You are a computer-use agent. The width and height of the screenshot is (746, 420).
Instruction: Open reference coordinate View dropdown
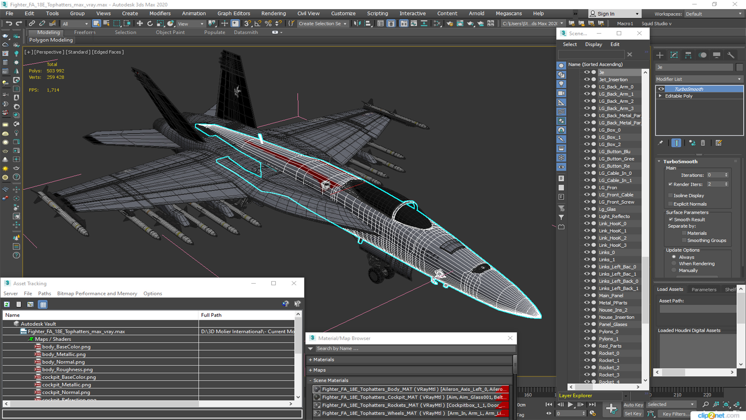pyautogui.click(x=191, y=24)
